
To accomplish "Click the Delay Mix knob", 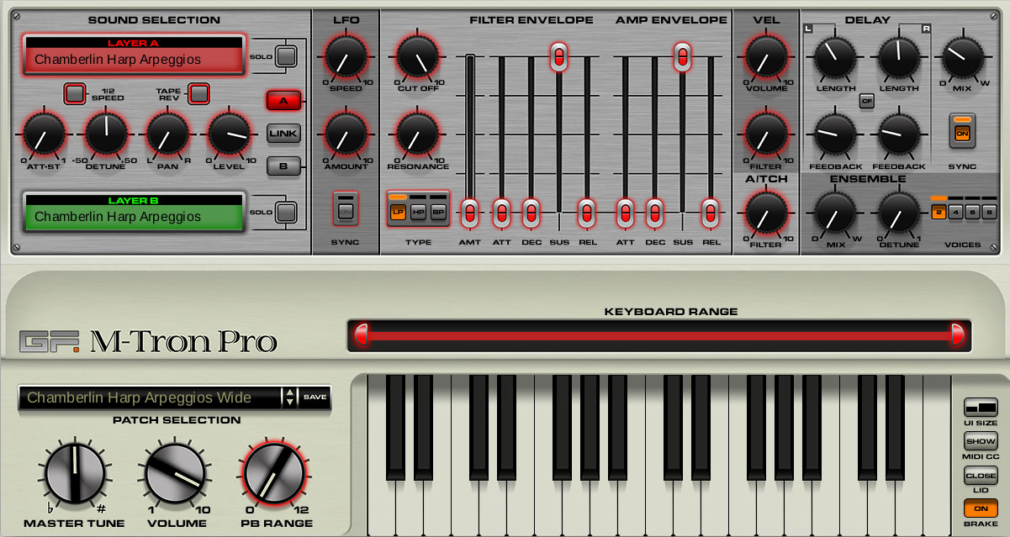I will [963, 57].
